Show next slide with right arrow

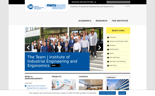[x=100, y=48]
